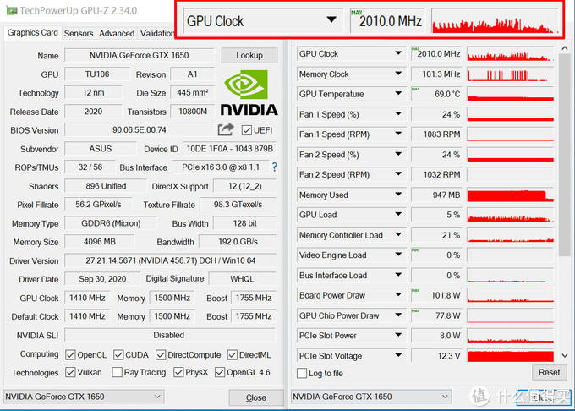Click the NVIDIA SLI field showing Disabled
The image size is (575, 411).
tap(170, 335)
